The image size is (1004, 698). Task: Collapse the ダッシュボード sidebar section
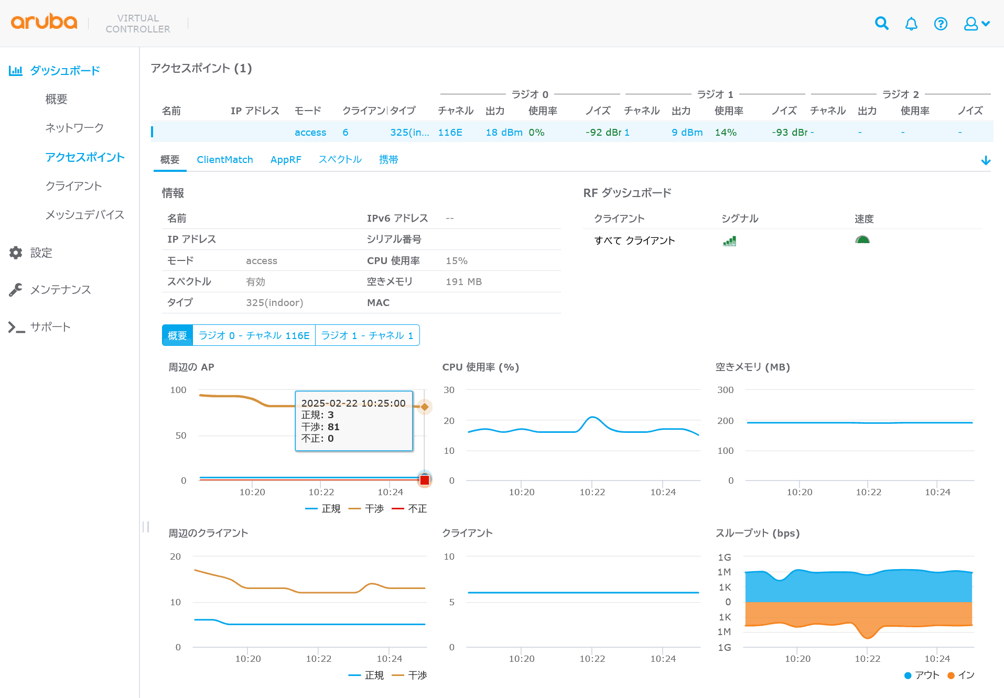tap(64, 70)
